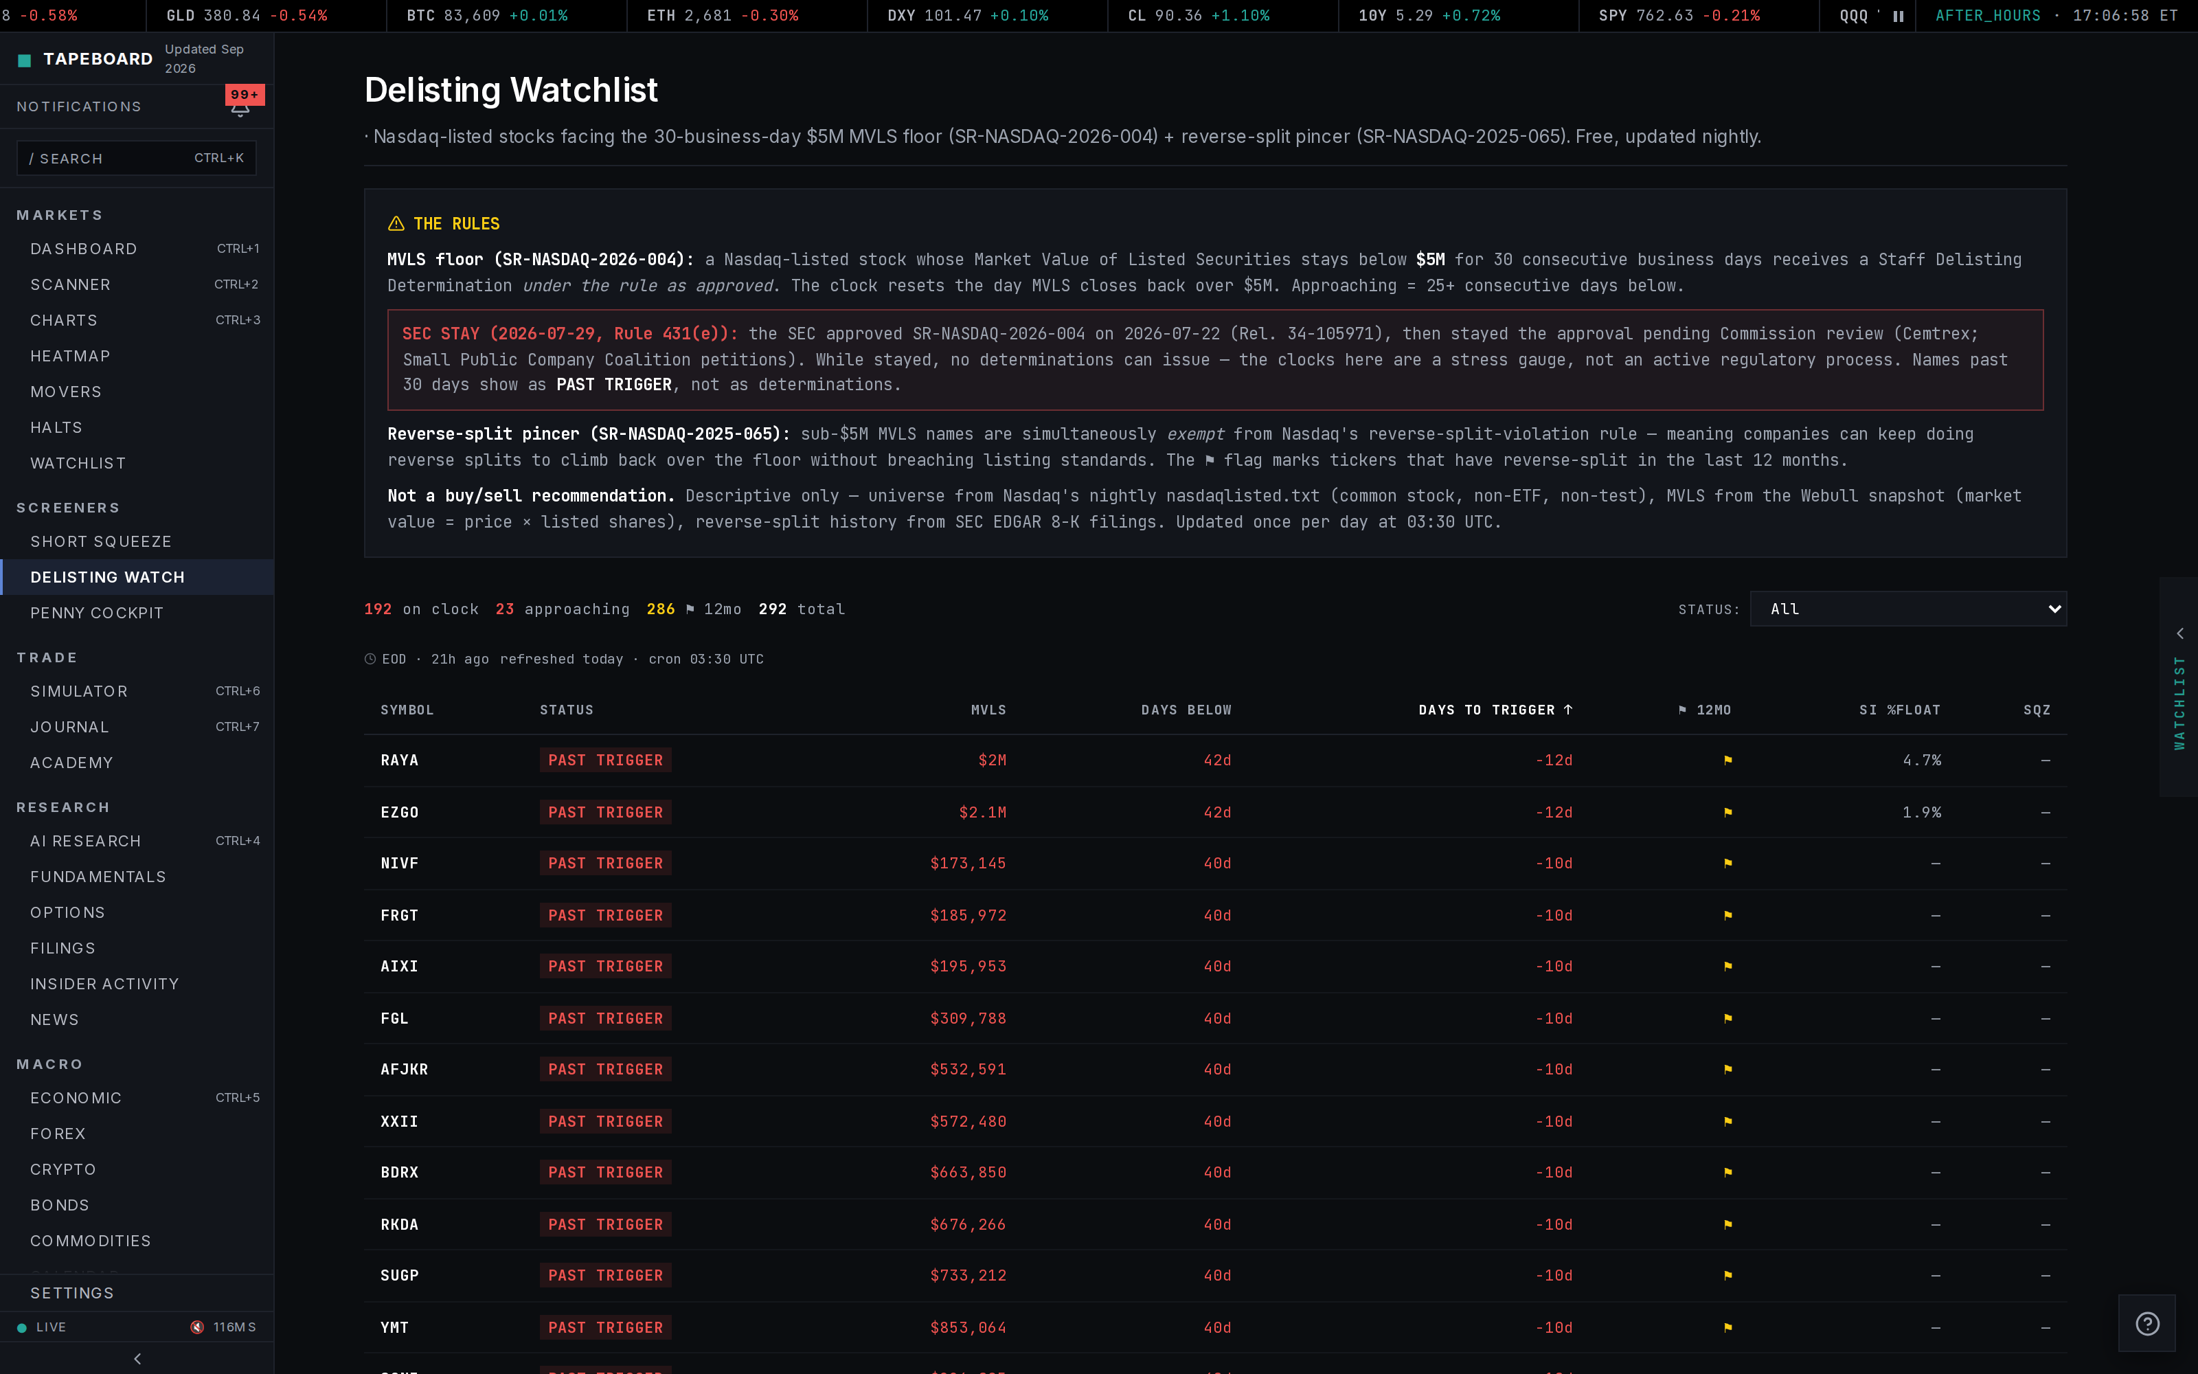Open Filings under Research

(137, 948)
